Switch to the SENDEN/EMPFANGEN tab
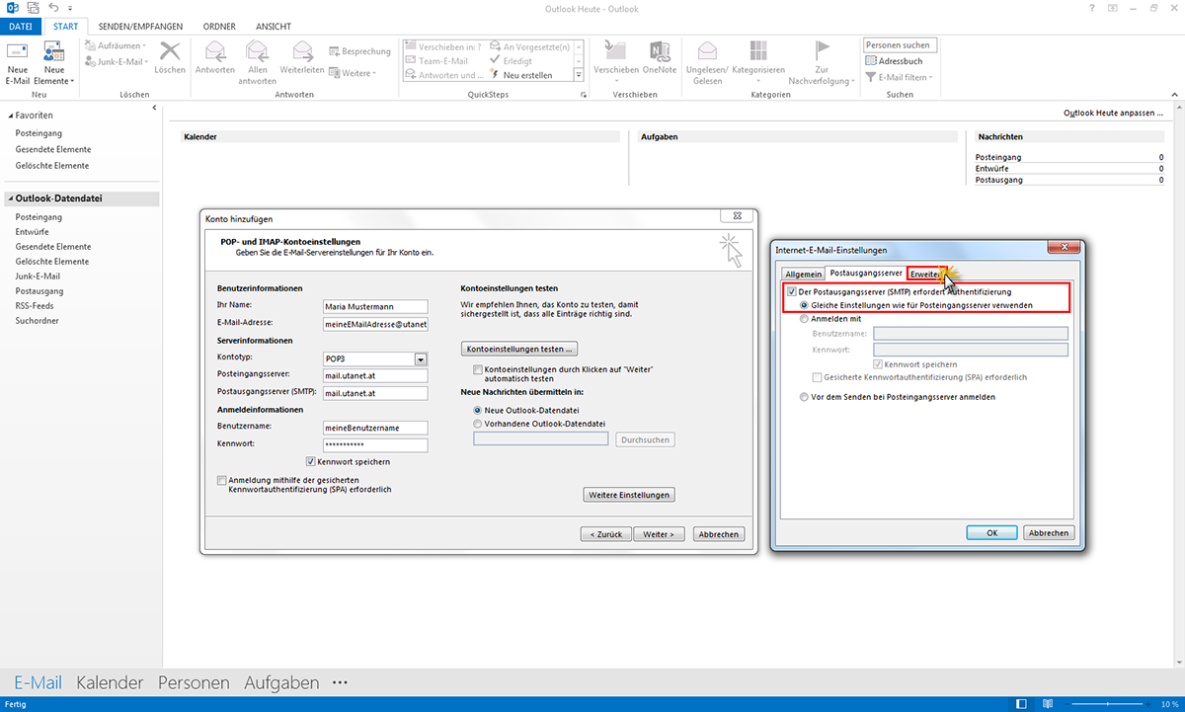This screenshot has width=1185, height=712. [140, 26]
